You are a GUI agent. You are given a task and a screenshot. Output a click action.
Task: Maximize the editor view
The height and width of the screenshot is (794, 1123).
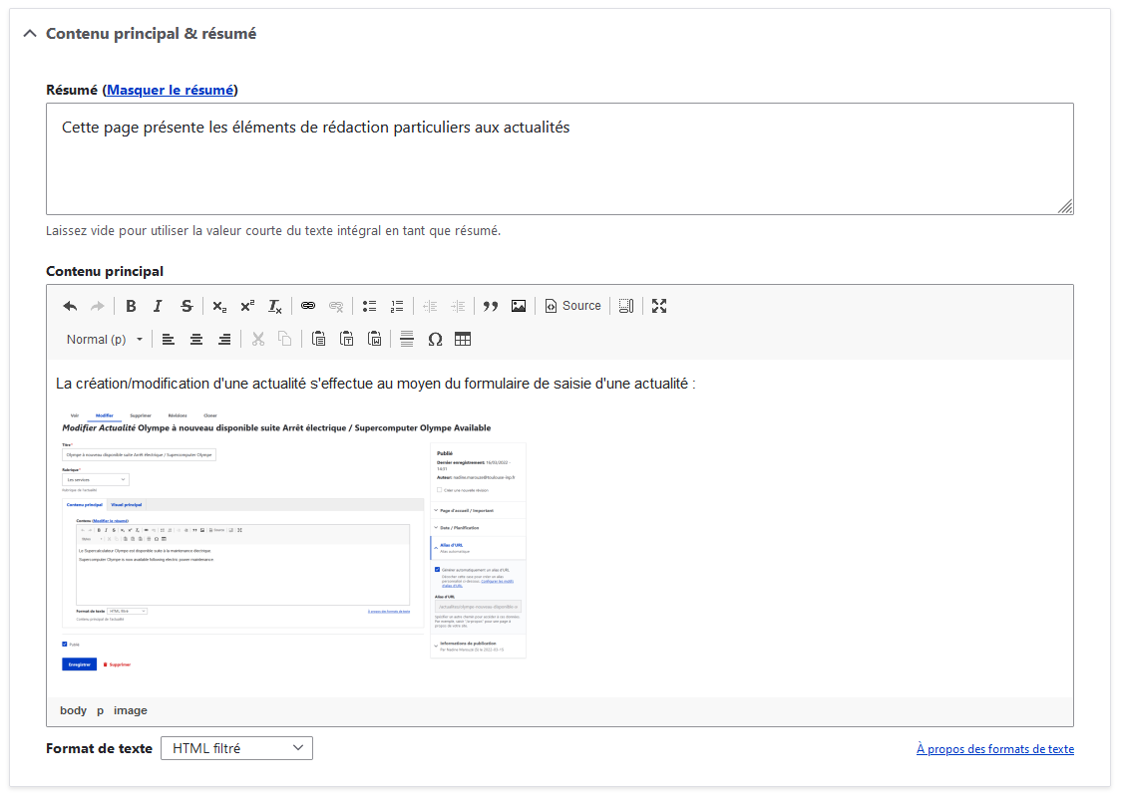coord(658,306)
